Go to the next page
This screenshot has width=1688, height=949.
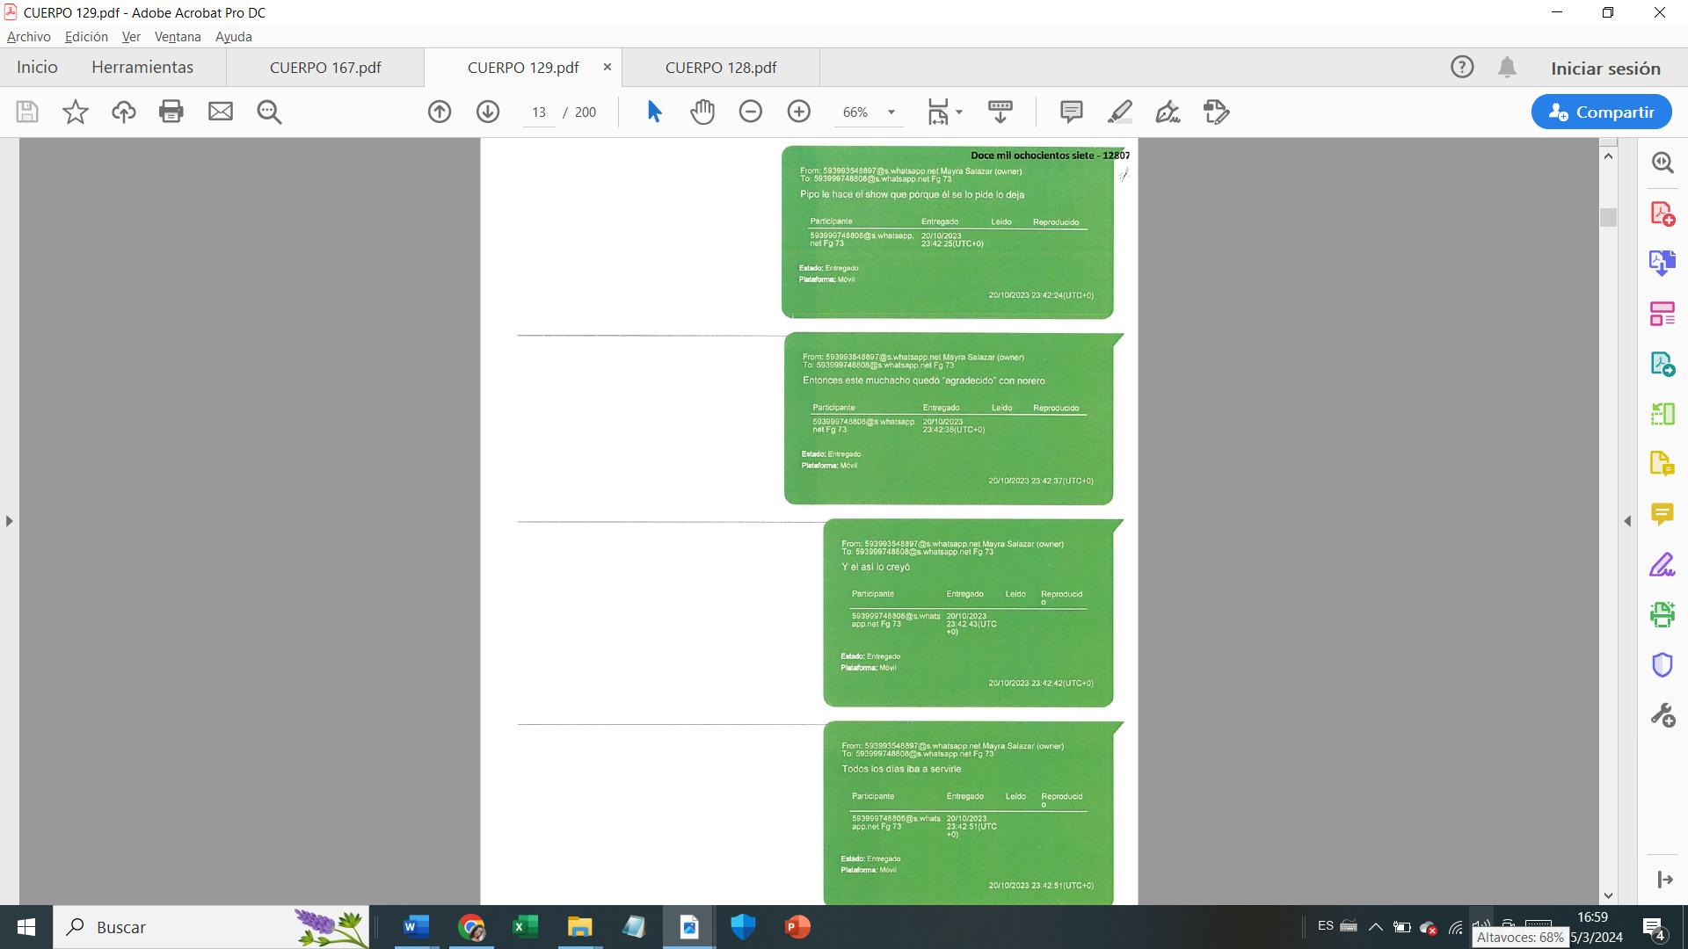click(x=488, y=112)
